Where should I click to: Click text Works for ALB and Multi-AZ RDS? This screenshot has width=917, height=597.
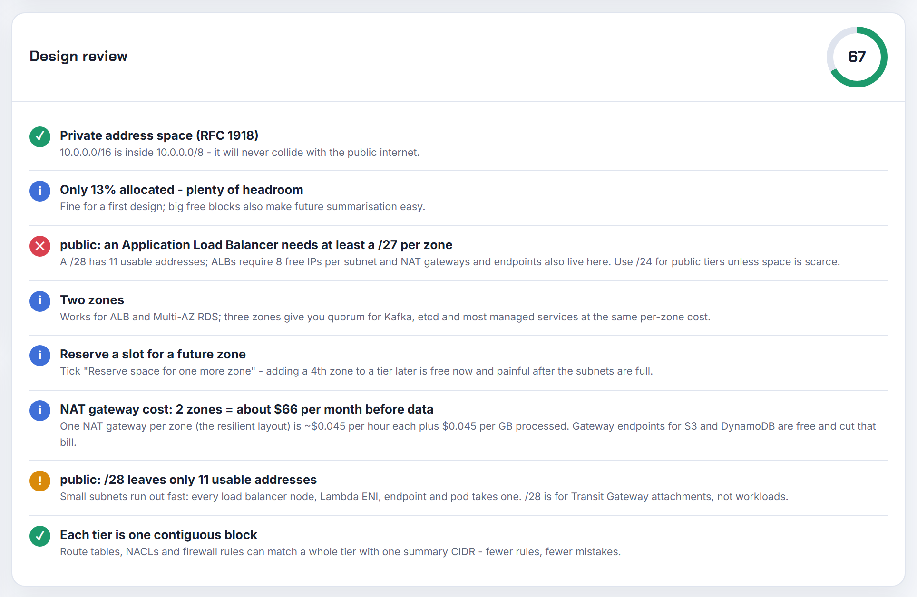pyautogui.click(x=385, y=317)
